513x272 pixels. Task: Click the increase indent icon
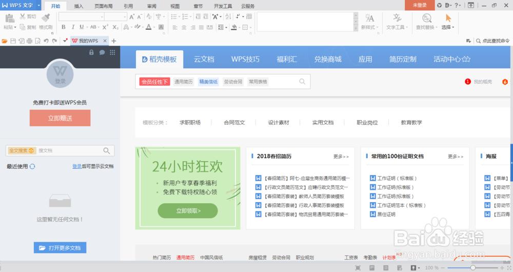click(x=206, y=17)
